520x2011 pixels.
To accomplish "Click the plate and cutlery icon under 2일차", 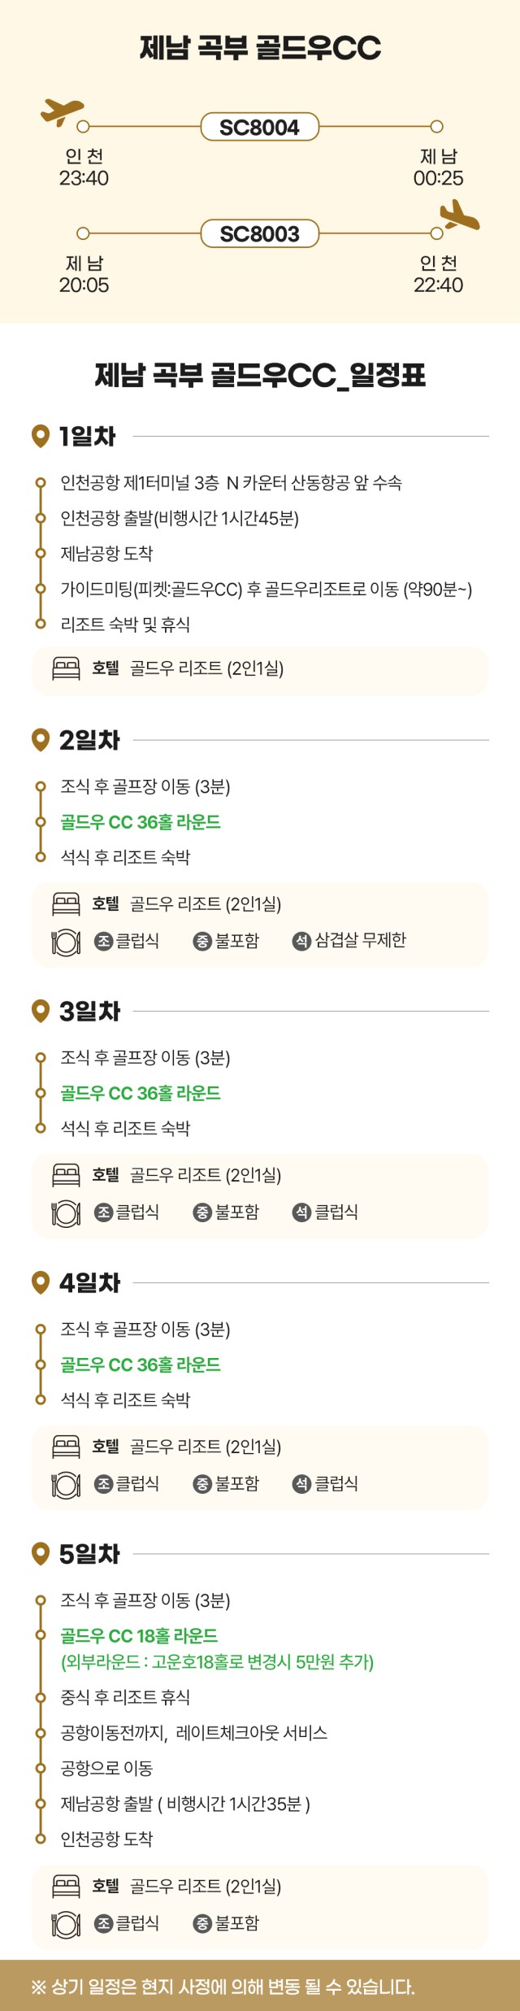I will click(x=66, y=942).
